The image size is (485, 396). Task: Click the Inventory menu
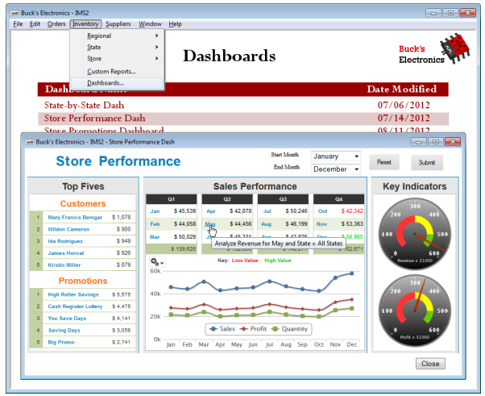click(85, 24)
